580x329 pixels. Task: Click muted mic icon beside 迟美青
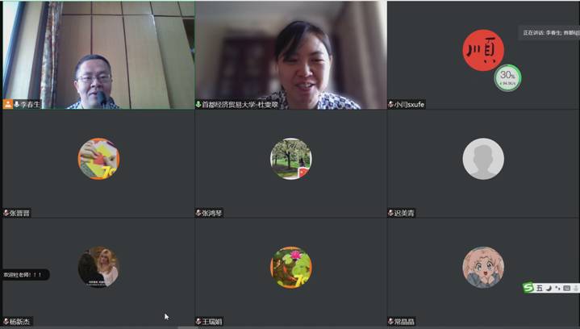391,213
